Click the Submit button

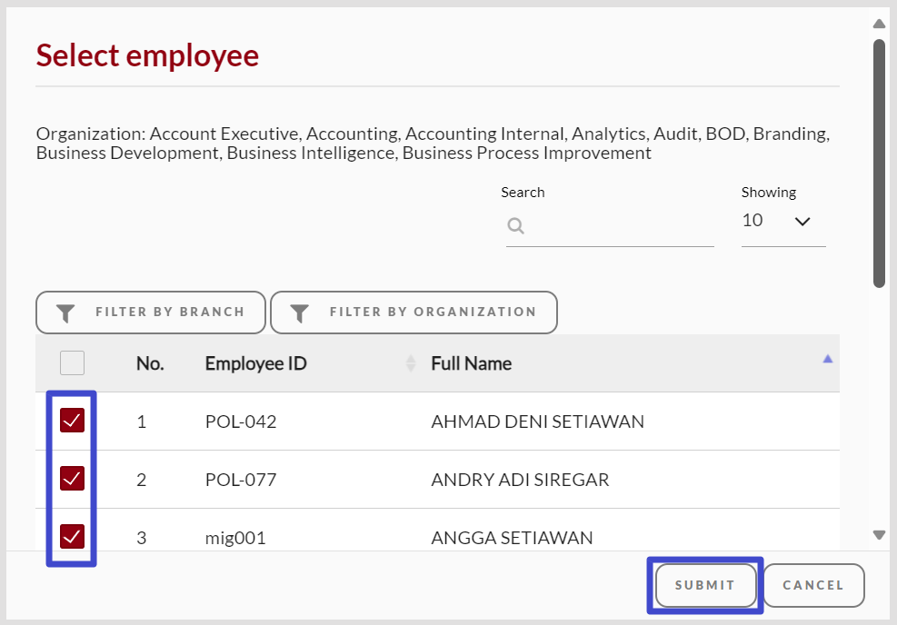705,586
